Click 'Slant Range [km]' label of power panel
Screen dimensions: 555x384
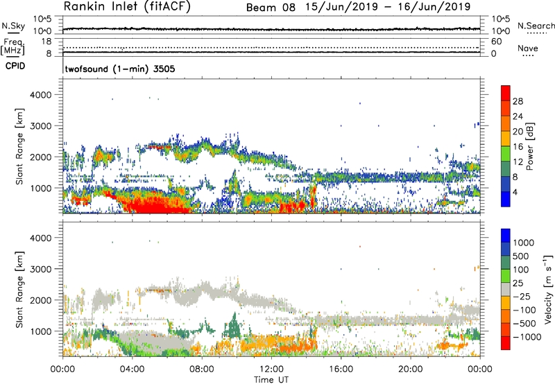point(19,146)
